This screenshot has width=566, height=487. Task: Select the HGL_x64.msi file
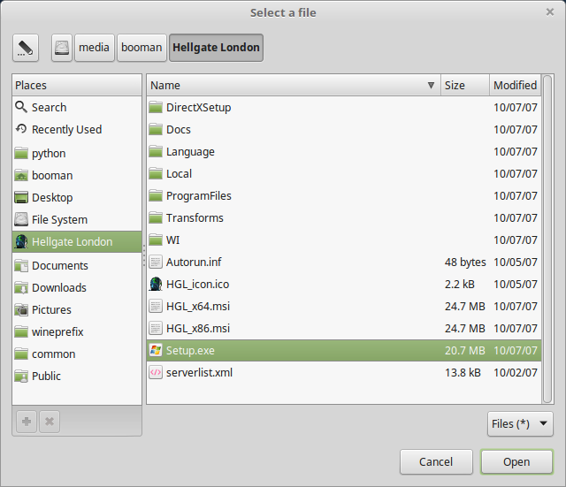coord(344,306)
